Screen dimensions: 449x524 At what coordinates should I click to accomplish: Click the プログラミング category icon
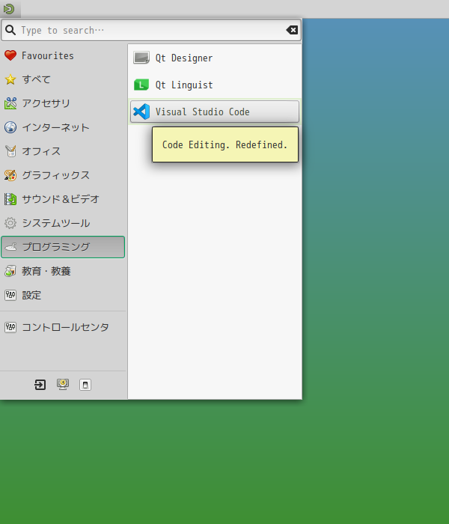pos(10,247)
